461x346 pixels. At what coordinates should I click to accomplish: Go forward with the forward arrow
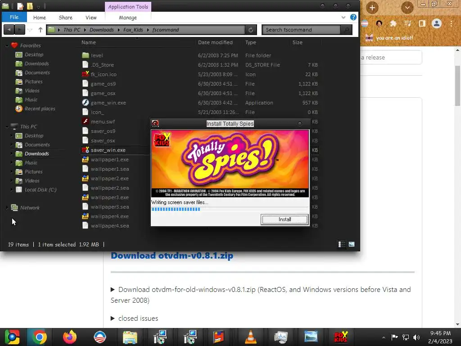coord(20,29)
